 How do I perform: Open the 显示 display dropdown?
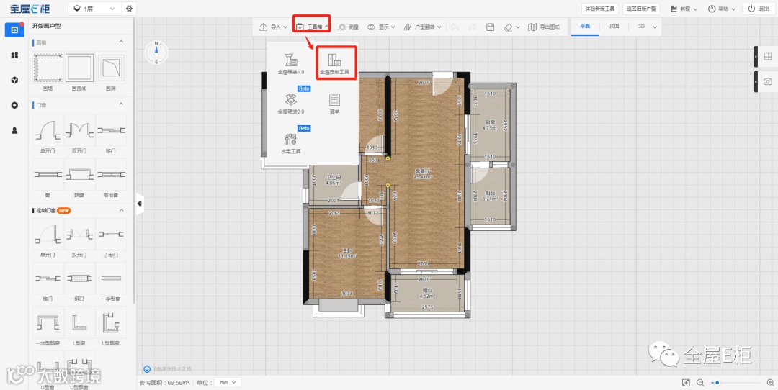[x=381, y=27]
